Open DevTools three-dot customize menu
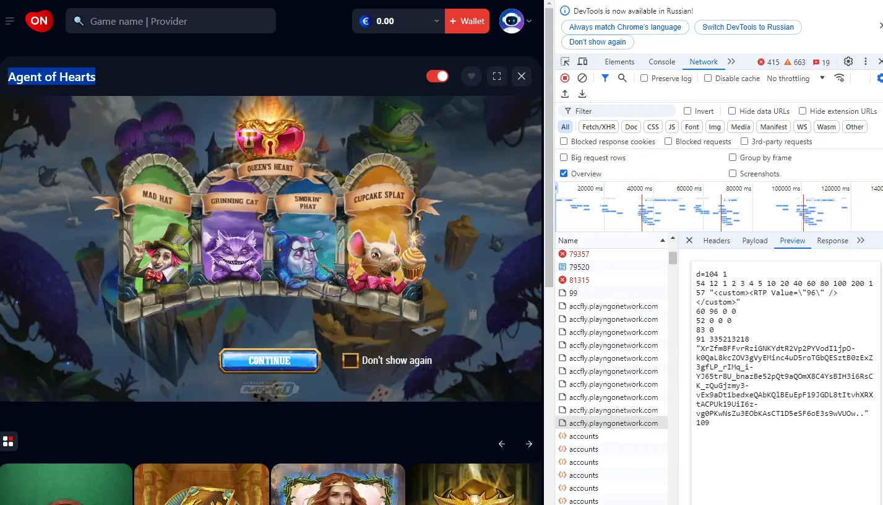 [x=864, y=62]
